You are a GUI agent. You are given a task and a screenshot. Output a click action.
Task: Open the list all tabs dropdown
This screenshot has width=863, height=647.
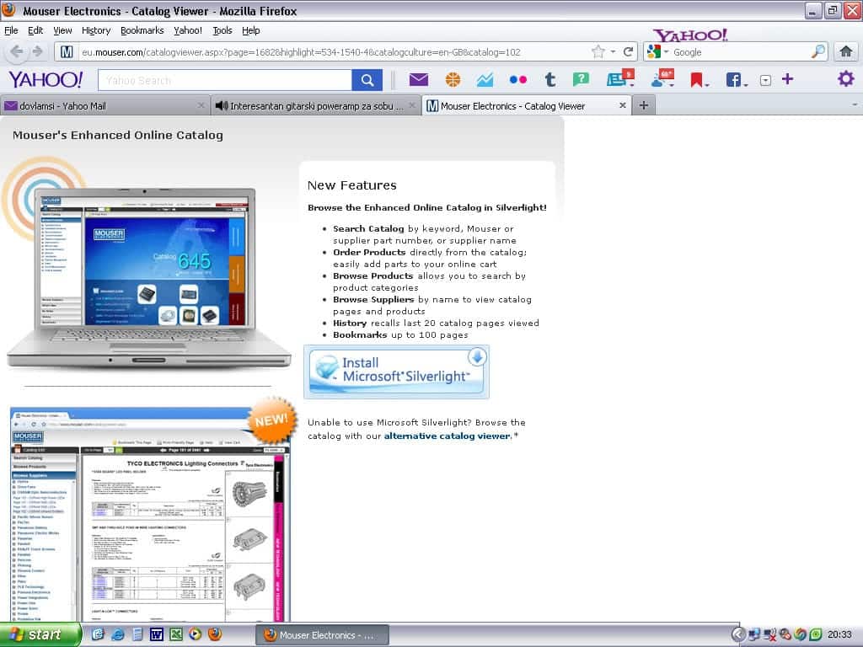(x=855, y=104)
